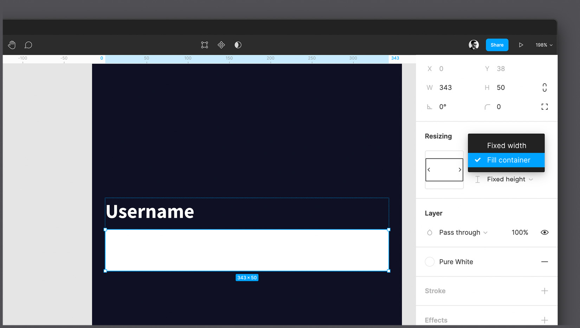Click the Share button

[x=497, y=45]
